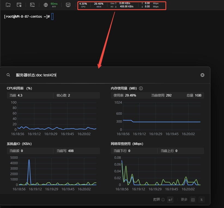The height and width of the screenshot is (208, 224).
Task: Click the 网络带宽使用 (Mbps) heading
Action: click(127, 144)
